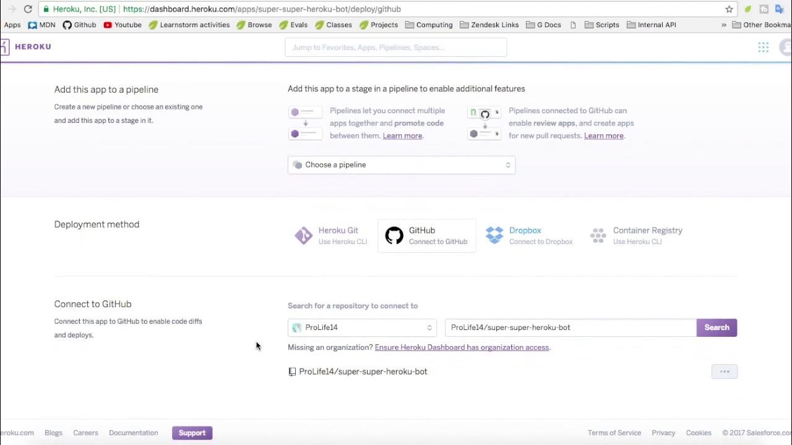Open the user avatar account menu
Screen dimensions: 792x445
(786, 48)
